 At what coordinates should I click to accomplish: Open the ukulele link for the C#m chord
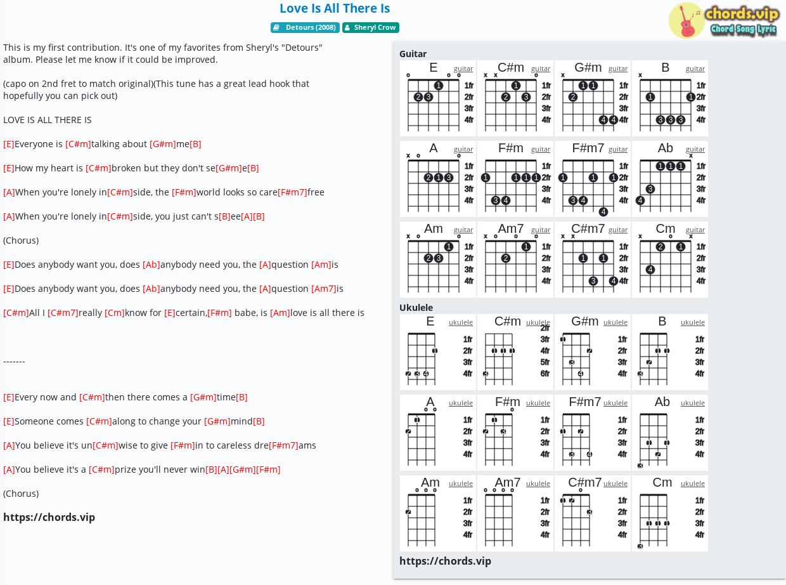click(x=538, y=322)
